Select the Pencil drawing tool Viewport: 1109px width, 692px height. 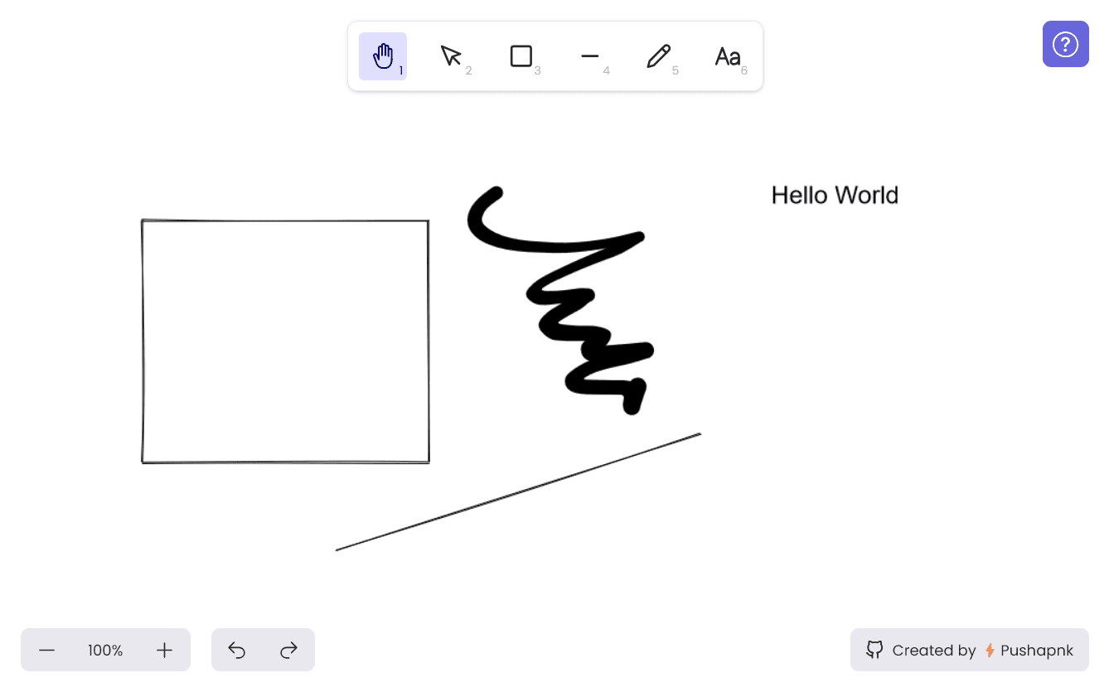click(x=659, y=56)
